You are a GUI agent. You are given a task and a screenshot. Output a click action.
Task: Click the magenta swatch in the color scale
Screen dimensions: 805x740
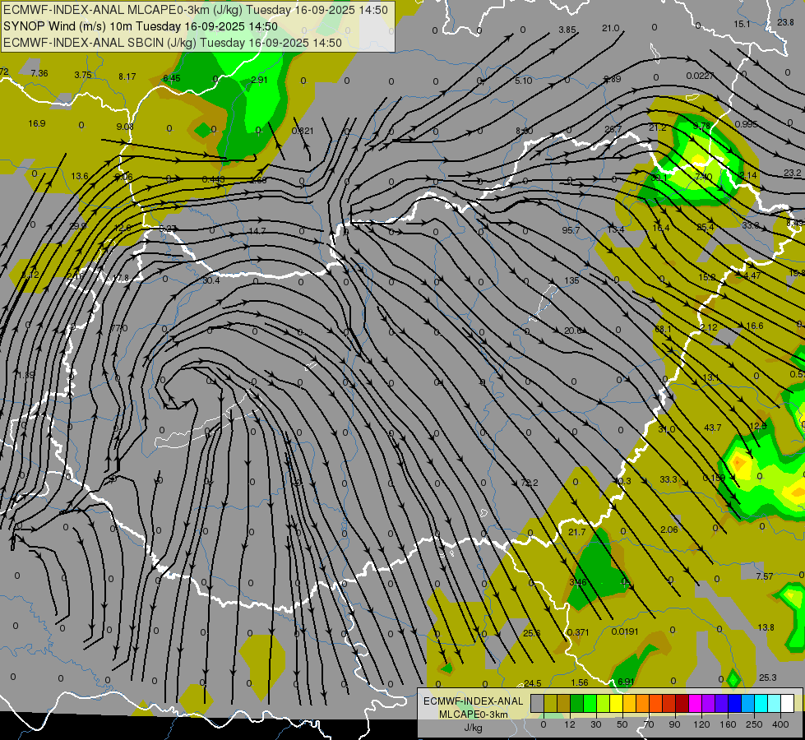[x=695, y=703]
